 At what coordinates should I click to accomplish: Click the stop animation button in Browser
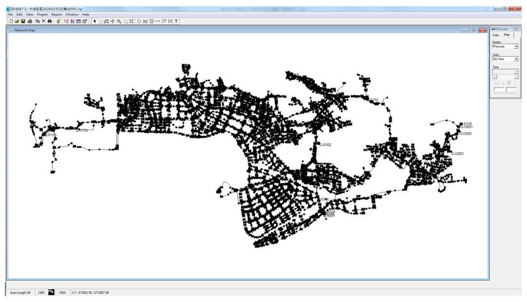(508, 83)
